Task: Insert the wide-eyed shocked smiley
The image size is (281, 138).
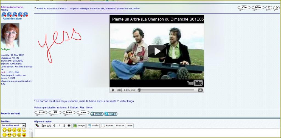Action: tap(24, 130)
